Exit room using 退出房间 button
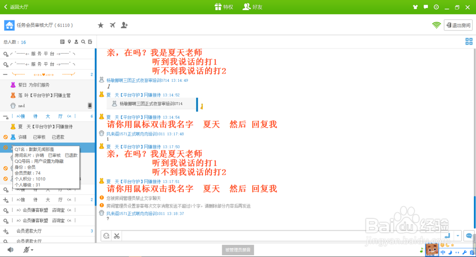 (x=458, y=25)
